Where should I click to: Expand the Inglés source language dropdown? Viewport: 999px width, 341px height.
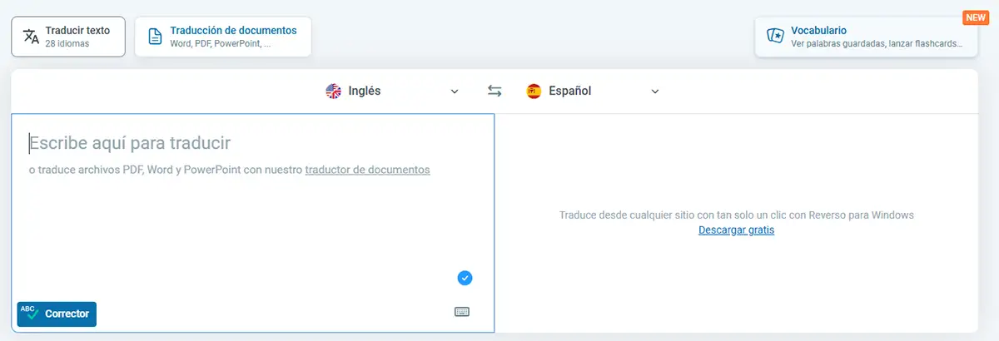click(366, 91)
